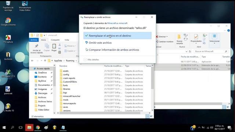This screenshot has height=132, width=235.
Task: Switch to Chrome in the taskbar
Action: tap(38, 128)
